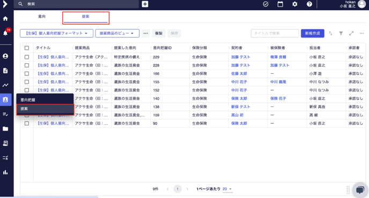Click the 保存 button
The width and height of the screenshot is (369, 198).
point(174,33)
